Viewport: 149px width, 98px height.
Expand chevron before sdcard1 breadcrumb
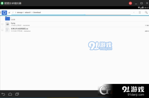pos(24,13)
